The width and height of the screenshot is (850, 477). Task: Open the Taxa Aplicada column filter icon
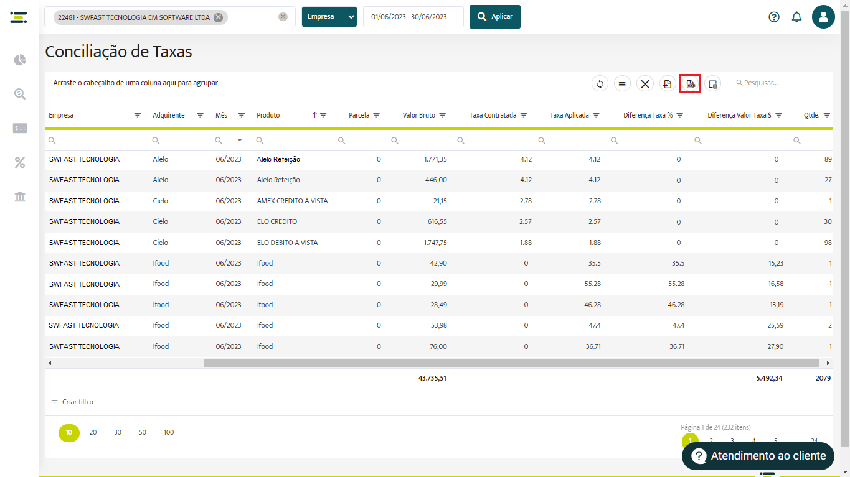596,115
